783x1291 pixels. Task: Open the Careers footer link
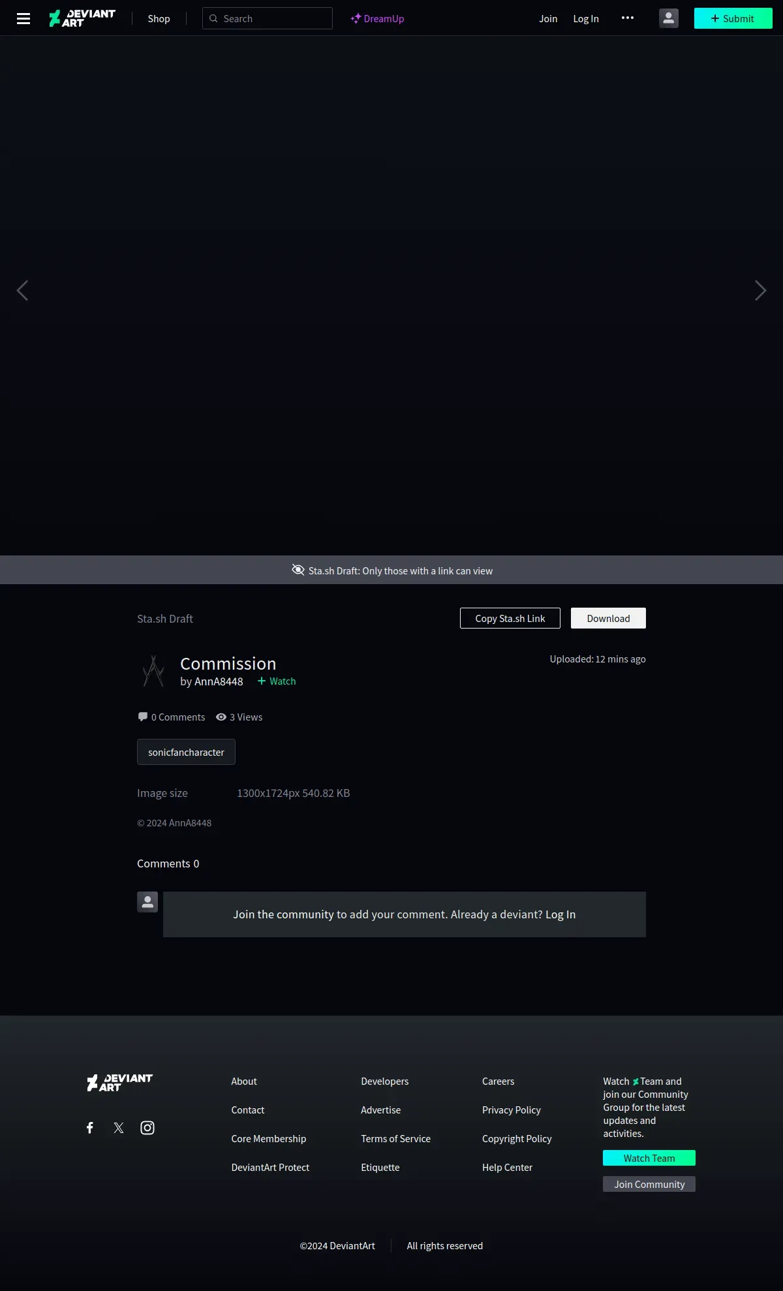point(499,1081)
